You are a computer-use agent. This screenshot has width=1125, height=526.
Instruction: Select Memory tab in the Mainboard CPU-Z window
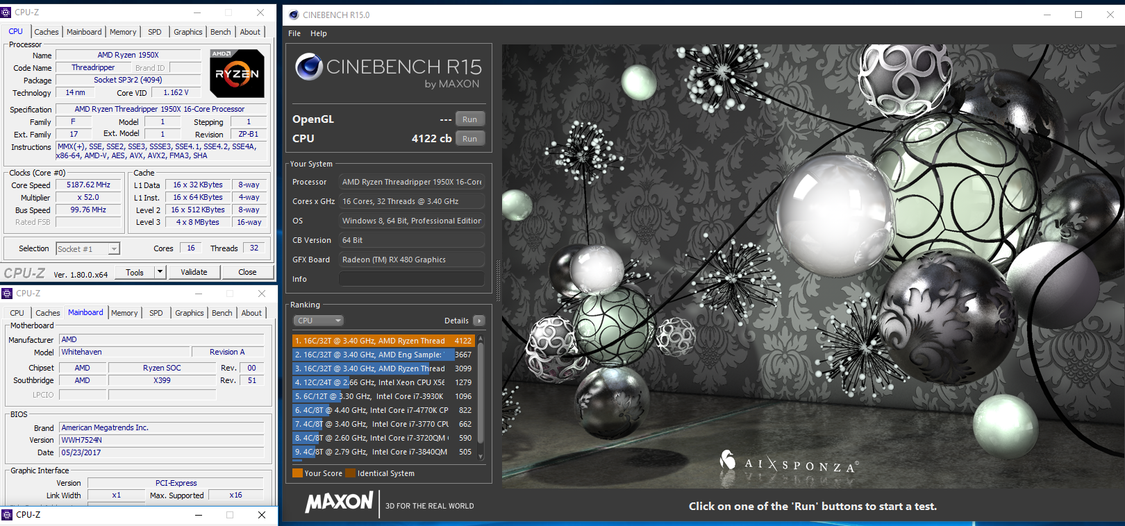(x=124, y=313)
